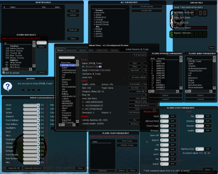The image size is (218, 174).
Task: Click skin list scroll up arrow
Action: 34,43
